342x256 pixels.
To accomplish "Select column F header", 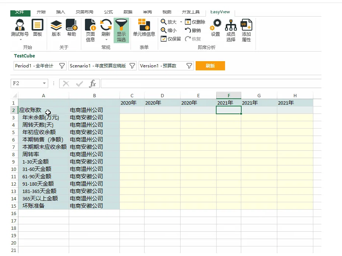I will tap(229, 95).
